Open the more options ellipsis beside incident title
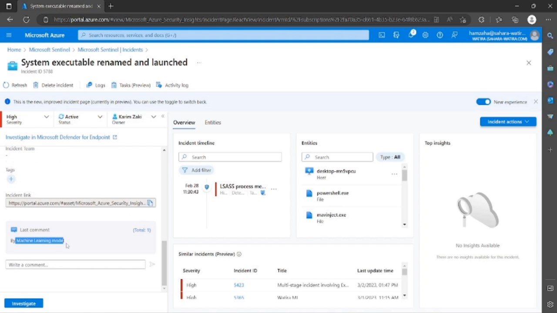 point(199,63)
